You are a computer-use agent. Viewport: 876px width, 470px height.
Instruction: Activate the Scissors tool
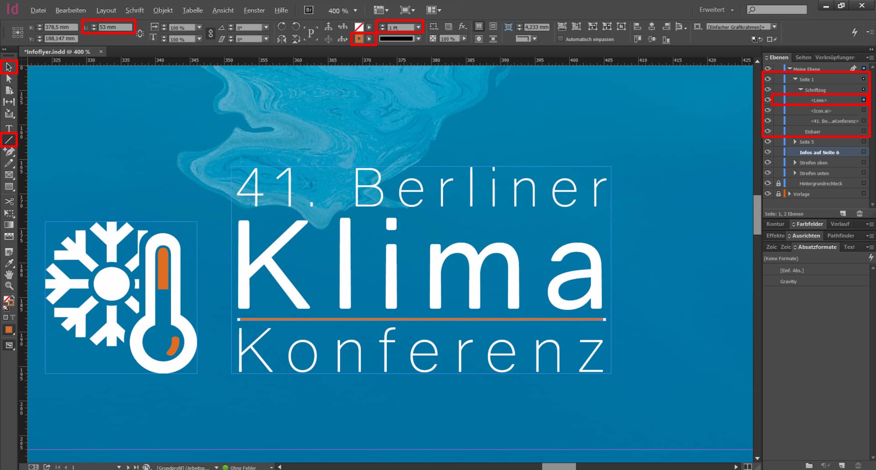coord(9,201)
